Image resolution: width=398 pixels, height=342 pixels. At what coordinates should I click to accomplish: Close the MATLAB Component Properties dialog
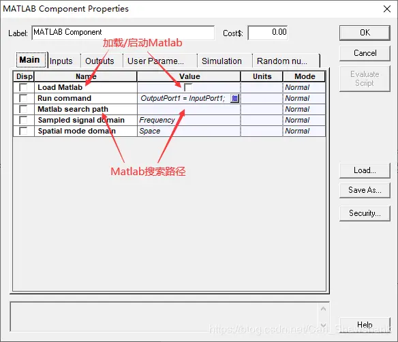point(387,9)
